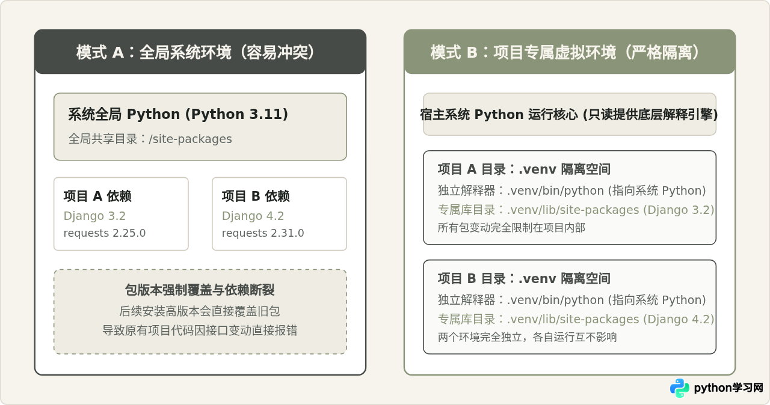This screenshot has height=405, width=770.
Task: Click '全局共享目录：/site-packages' line
Action: pyautogui.click(x=150, y=139)
